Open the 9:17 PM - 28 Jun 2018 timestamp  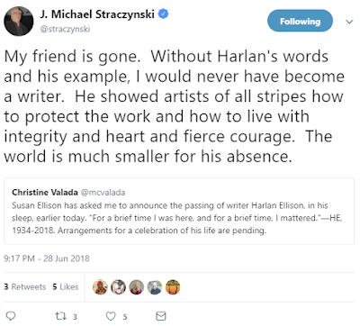[47, 258]
